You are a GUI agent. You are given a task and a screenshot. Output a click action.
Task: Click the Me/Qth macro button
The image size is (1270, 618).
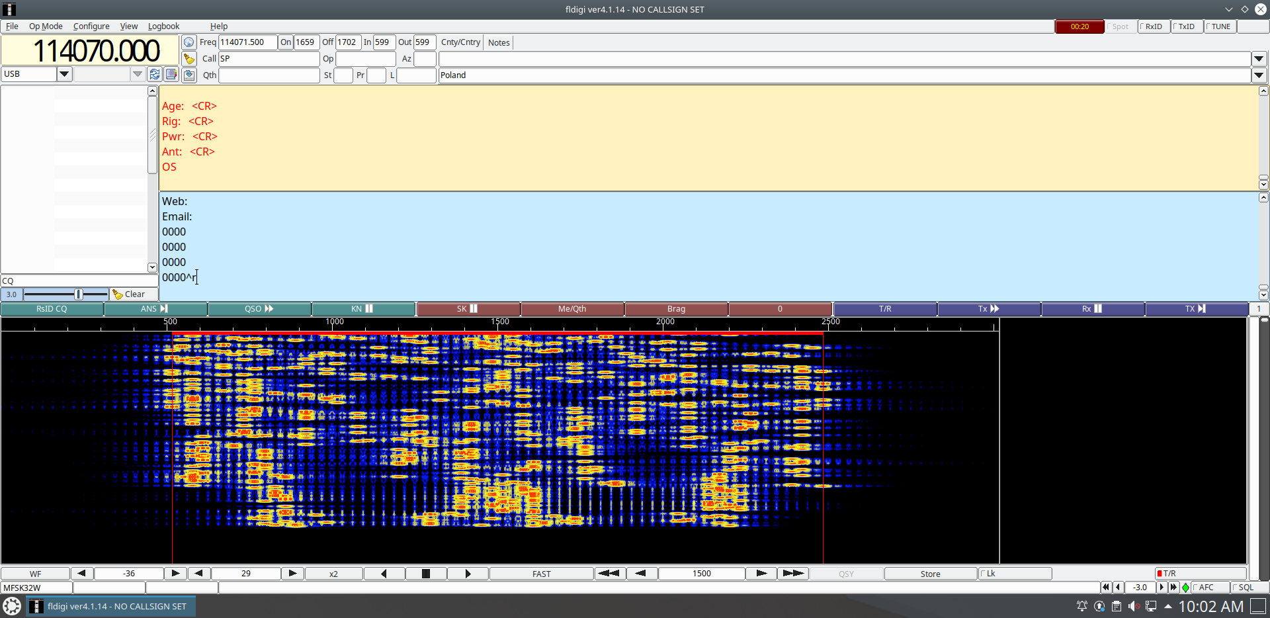(x=572, y=309)
